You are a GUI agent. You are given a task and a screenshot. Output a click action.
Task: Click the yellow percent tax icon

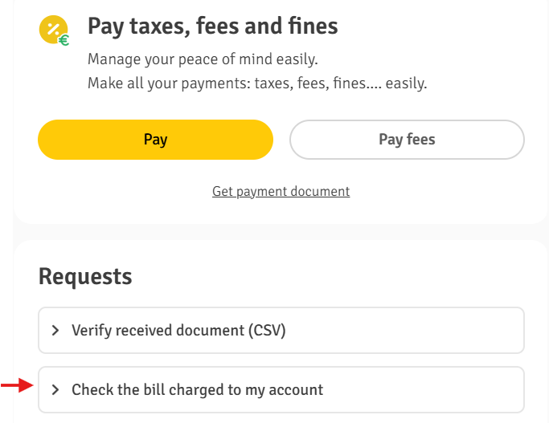coord(53,30)
